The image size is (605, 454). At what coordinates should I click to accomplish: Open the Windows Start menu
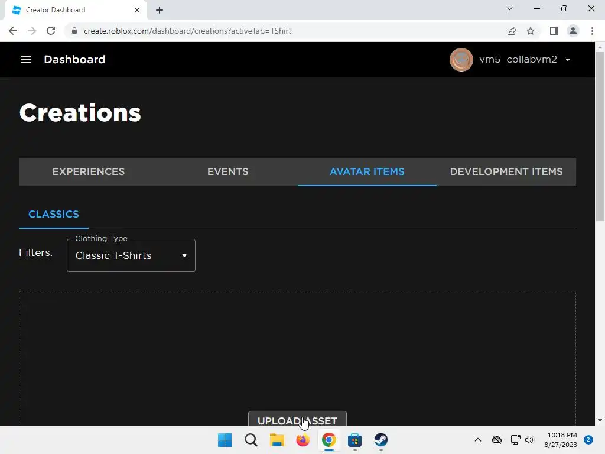tap(225, 440)
